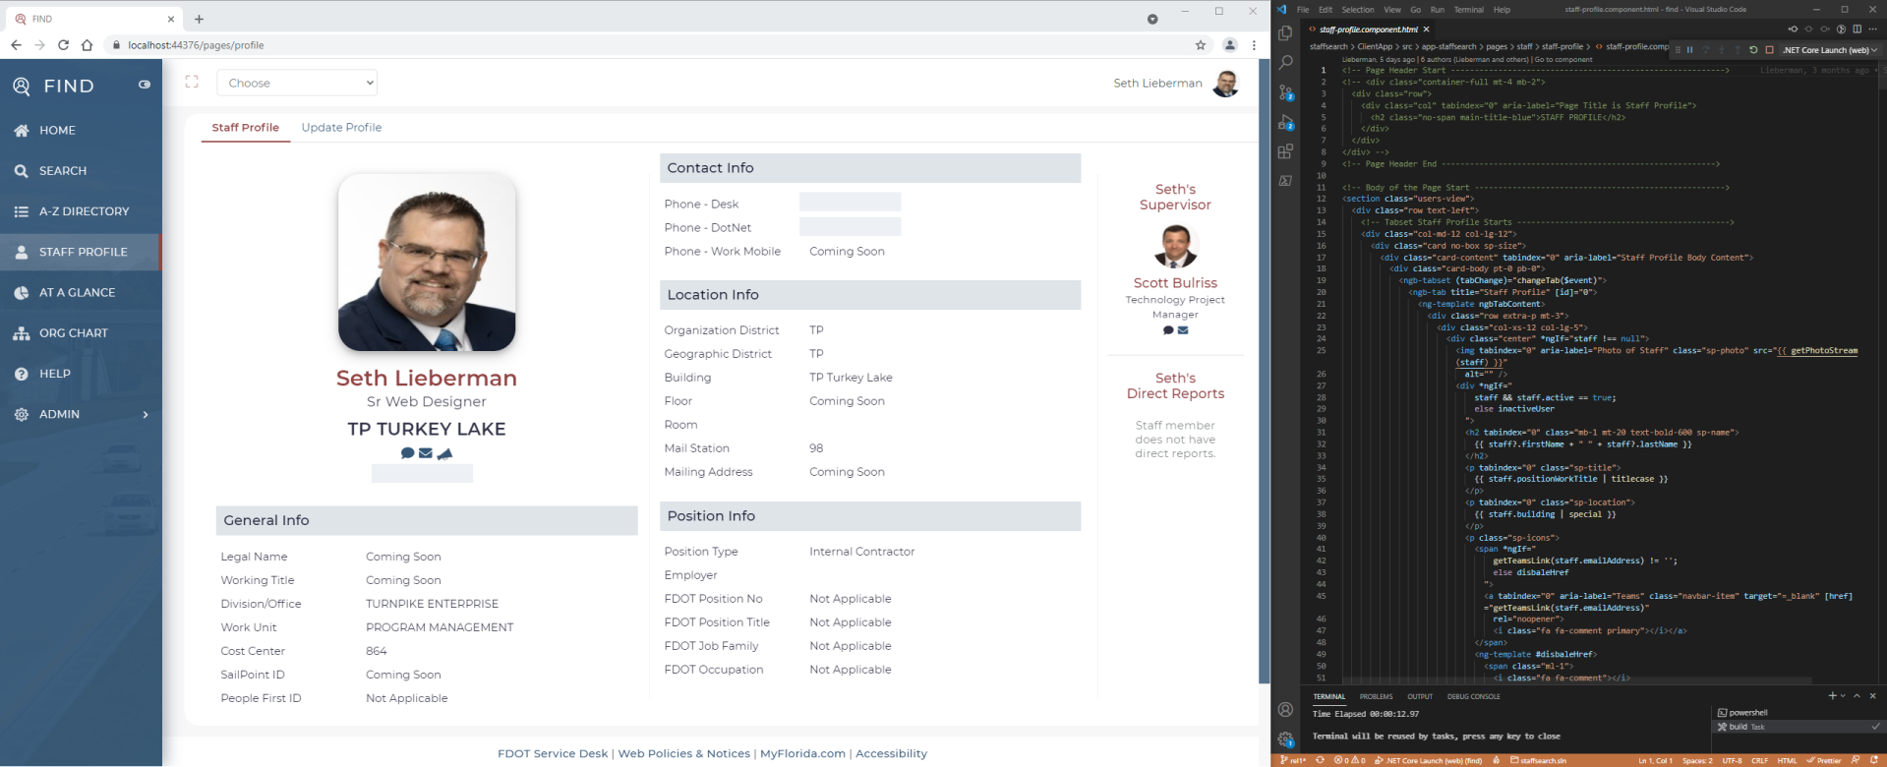The image size is (1887, 767).
Task: Open Source Control in the activity bar
Action: click(x=1285, y=92)
